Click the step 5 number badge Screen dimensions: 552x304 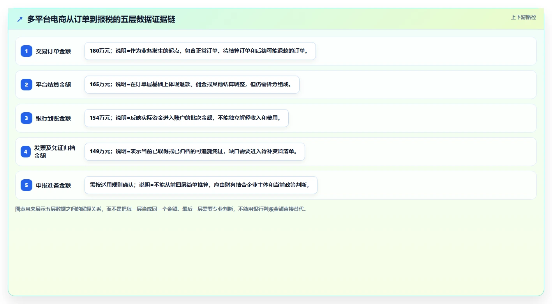(26, 185)
